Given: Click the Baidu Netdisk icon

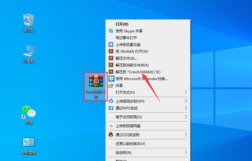Looking at the screenshot, I should (111, 126).
